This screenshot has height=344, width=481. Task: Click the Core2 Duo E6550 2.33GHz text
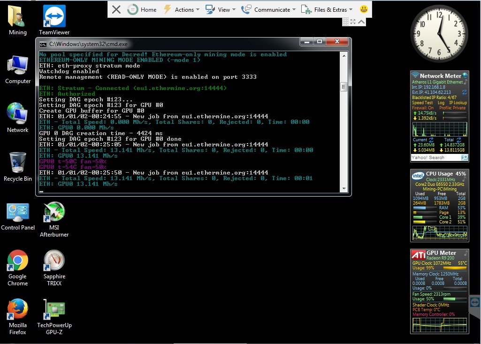[440, 184]
